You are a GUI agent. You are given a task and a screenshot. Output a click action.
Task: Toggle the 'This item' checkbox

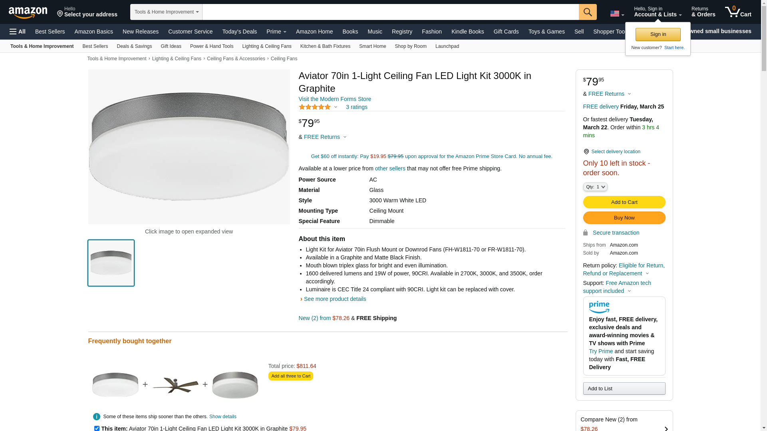pyautogui.click(x=97, y=428)
